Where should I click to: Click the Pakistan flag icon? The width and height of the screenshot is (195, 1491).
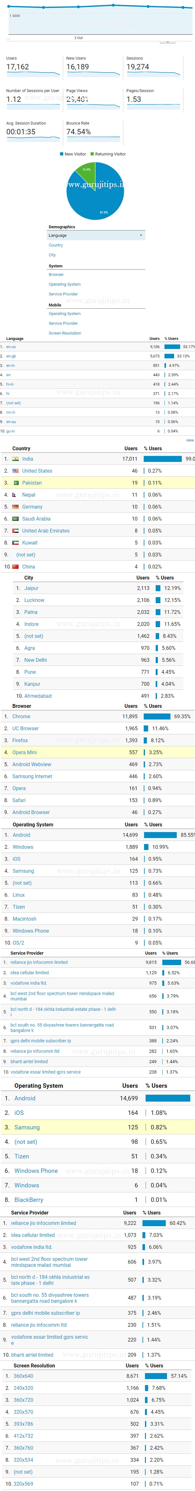[x=15, y=483]
